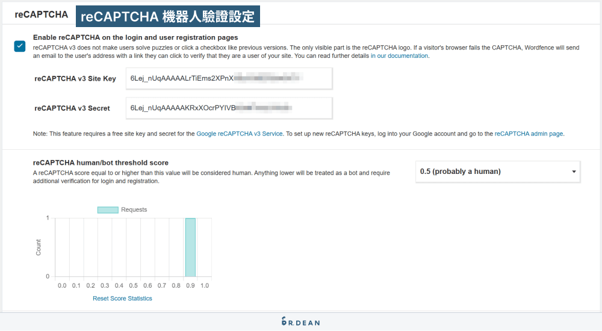Viewport: 602px width, 331px height.
Task: Uncheck Enable reCAPTCHA on login pages checkbox
Action: (20, 46)
